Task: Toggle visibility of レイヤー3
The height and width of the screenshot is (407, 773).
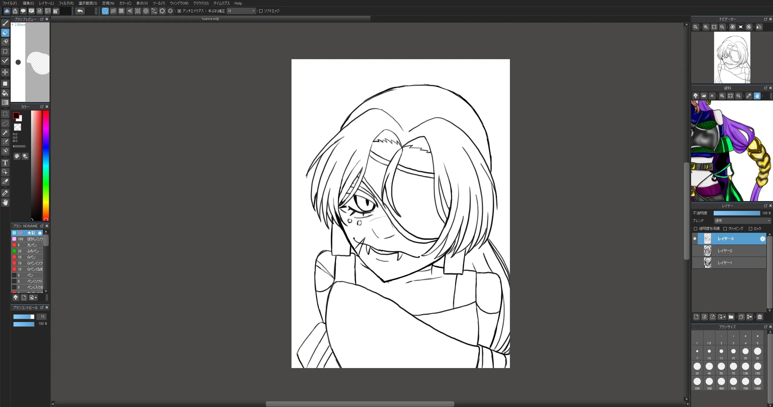Action: click(695, 239)
